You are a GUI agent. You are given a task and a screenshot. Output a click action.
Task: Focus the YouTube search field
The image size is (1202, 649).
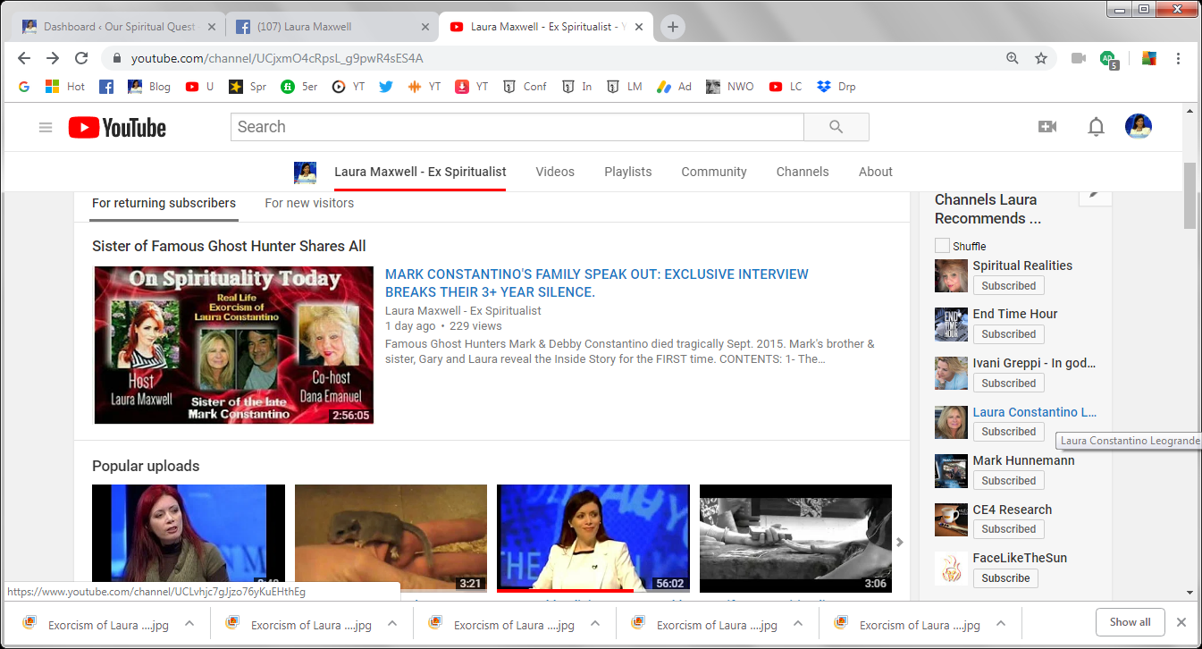(517, 127)
